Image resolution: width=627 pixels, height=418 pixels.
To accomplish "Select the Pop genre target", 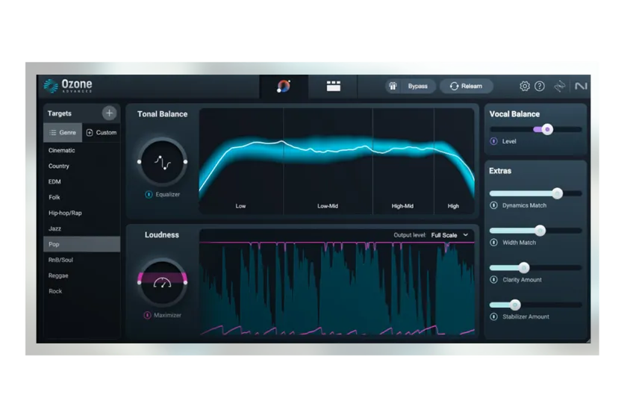I will (81, 244).
